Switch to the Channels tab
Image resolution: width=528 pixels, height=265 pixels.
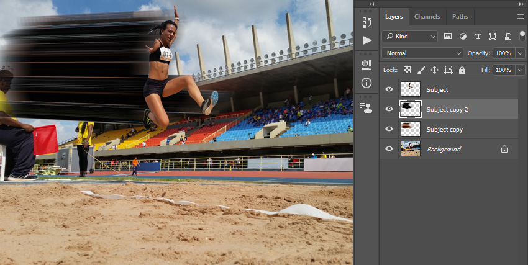[427, 17]
